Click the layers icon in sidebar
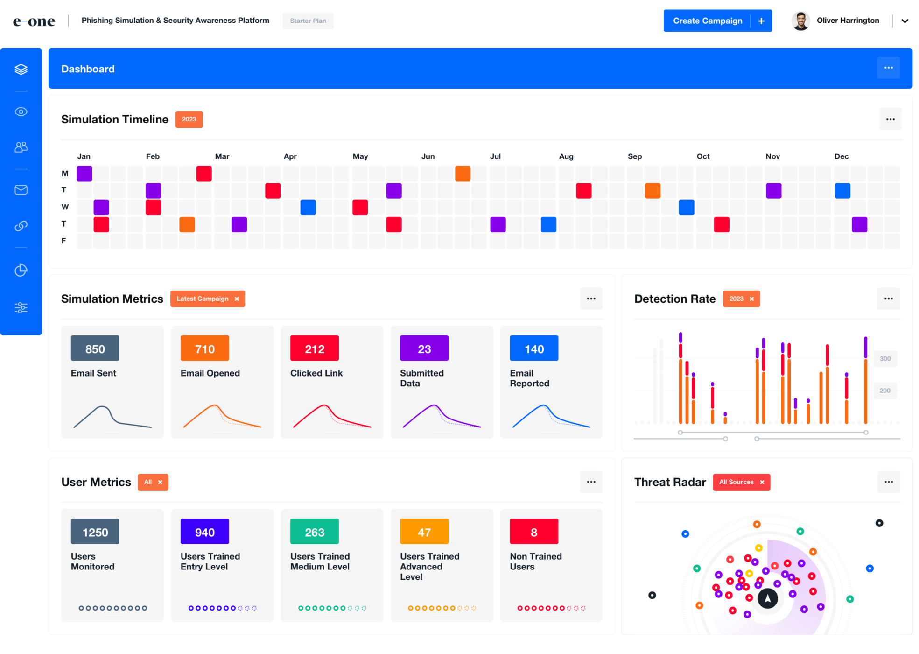 click(x=21, y=70)
